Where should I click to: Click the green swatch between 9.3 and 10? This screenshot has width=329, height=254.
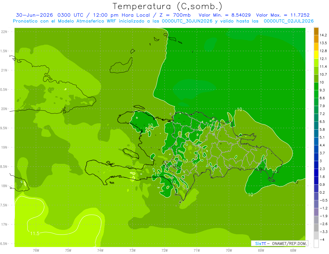point(316,86)
